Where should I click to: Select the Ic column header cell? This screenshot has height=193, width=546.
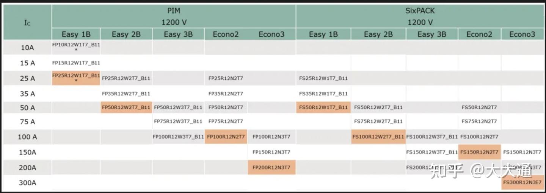click(x=27, y=23)
